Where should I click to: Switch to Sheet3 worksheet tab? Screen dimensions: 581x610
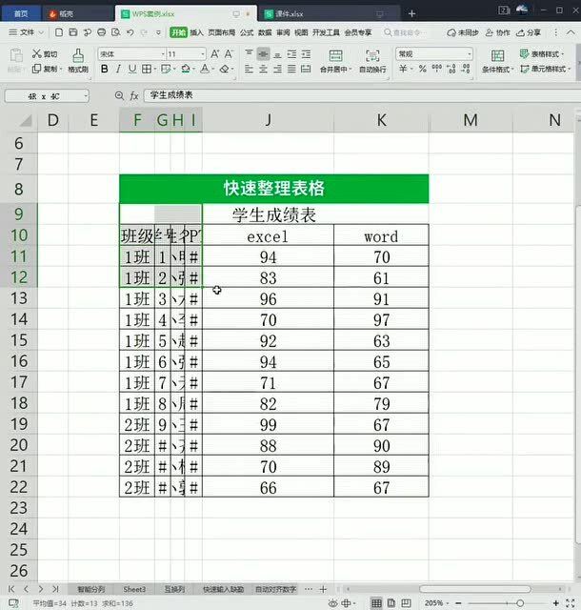[134, 589]
